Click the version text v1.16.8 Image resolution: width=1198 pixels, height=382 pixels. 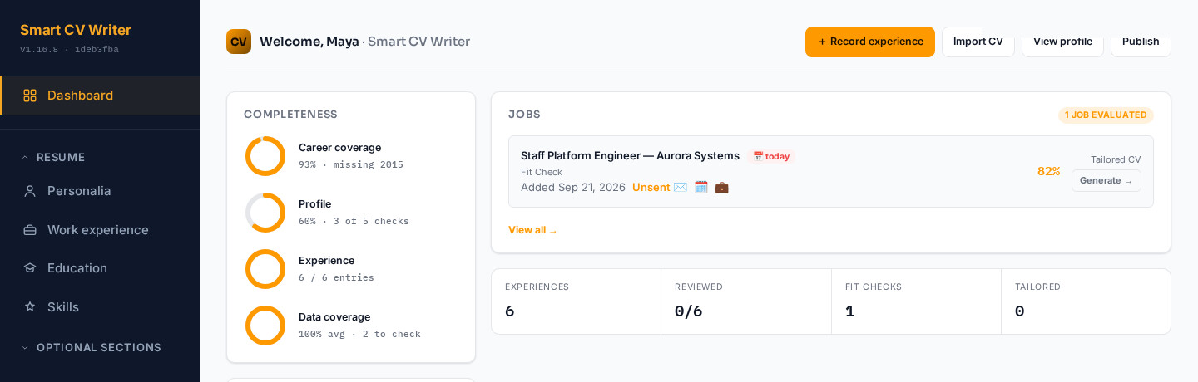point(39,50)
